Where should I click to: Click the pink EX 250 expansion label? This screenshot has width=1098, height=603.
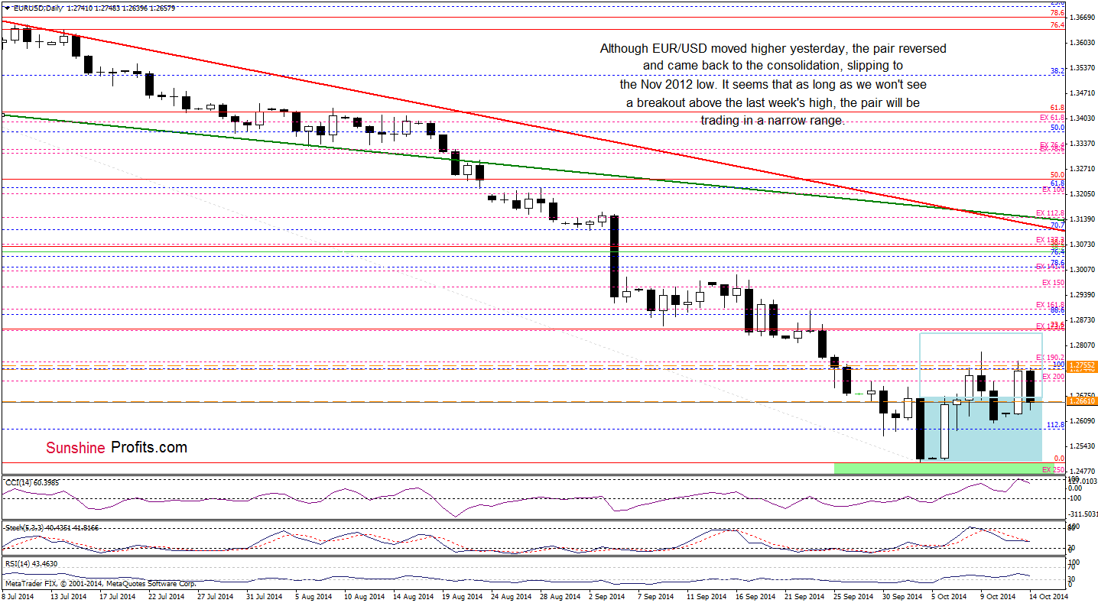pos(1053,468)
